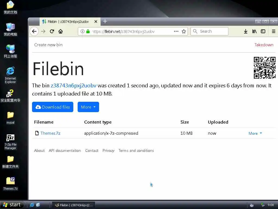The height and width of the screenshot is (209, 278).
Task: Launch Internet Explorer from quick launch
Action: (32, 205)
